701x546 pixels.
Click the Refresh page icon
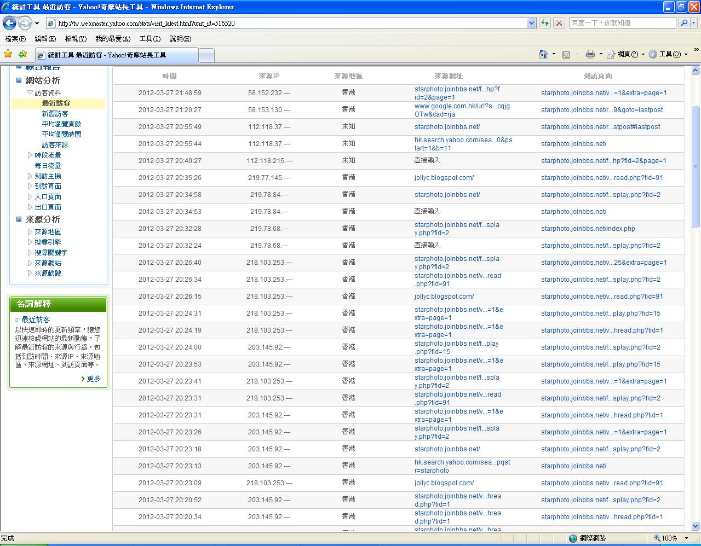point(545,23)
